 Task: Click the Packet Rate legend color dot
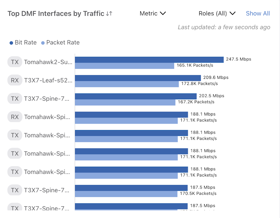(x=43, y=43)
